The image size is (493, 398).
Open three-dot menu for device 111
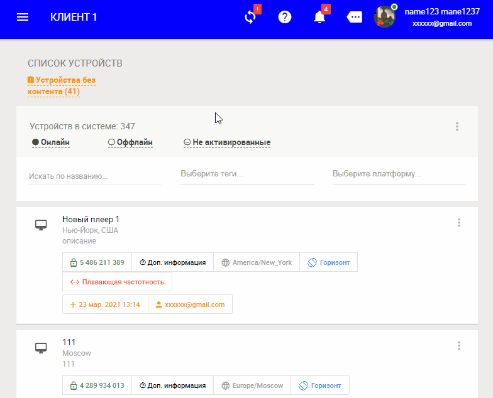(x=459, y=345)
